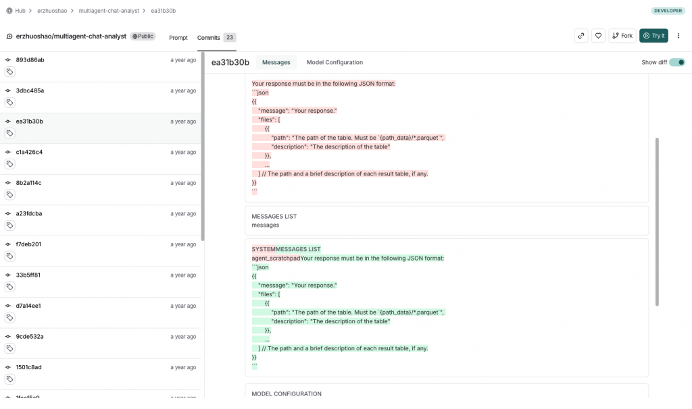Open erzhuoshao breadcrumb link
This screenshot has width=692, height=409.
52,11
